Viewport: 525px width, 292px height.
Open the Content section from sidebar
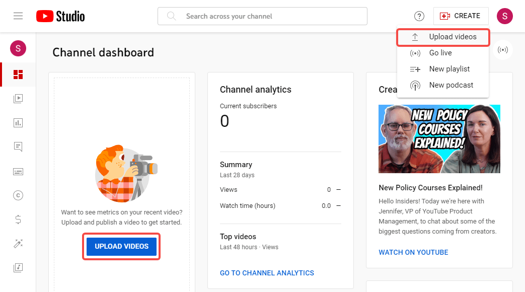18,98
